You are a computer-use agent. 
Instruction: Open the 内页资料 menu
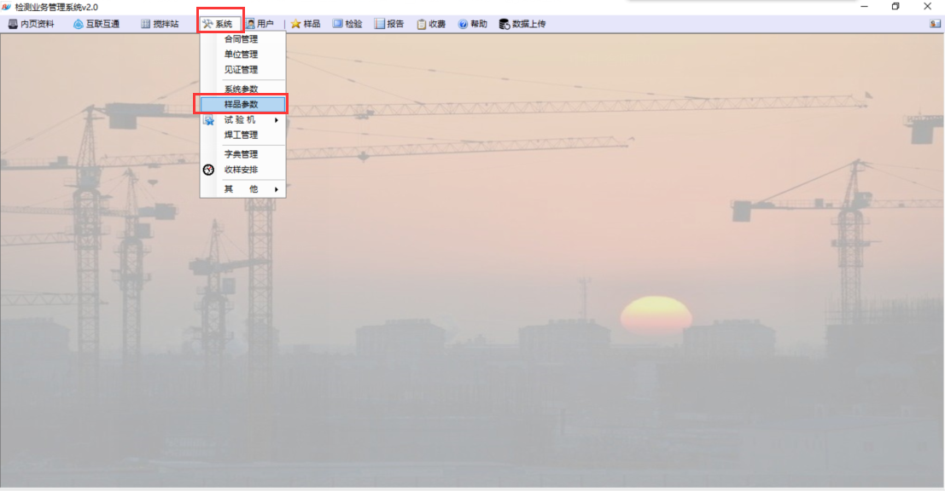(31, 24)
